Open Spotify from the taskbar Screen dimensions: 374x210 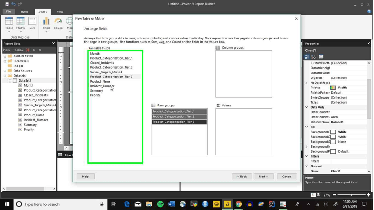[x=160, y=204]
